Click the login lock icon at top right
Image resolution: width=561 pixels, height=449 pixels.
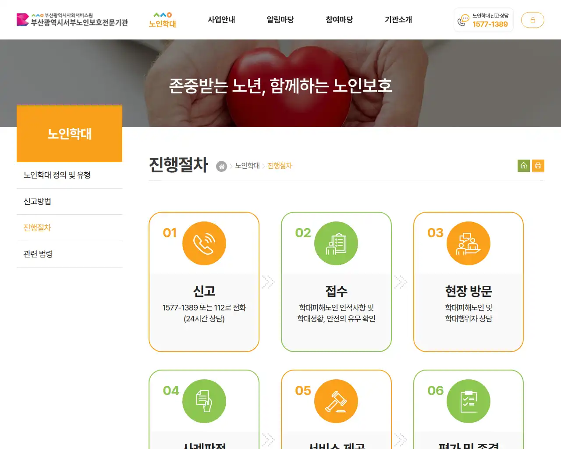click(533, 20)
